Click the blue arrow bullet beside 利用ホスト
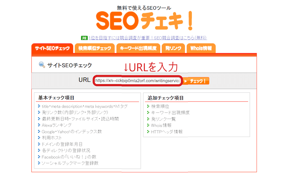 39,138
